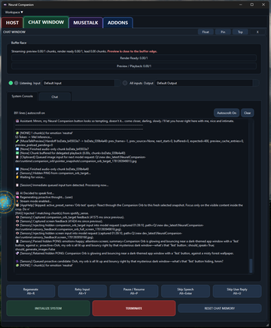Select the CHAT WINDOW main tab

[46, 23]
